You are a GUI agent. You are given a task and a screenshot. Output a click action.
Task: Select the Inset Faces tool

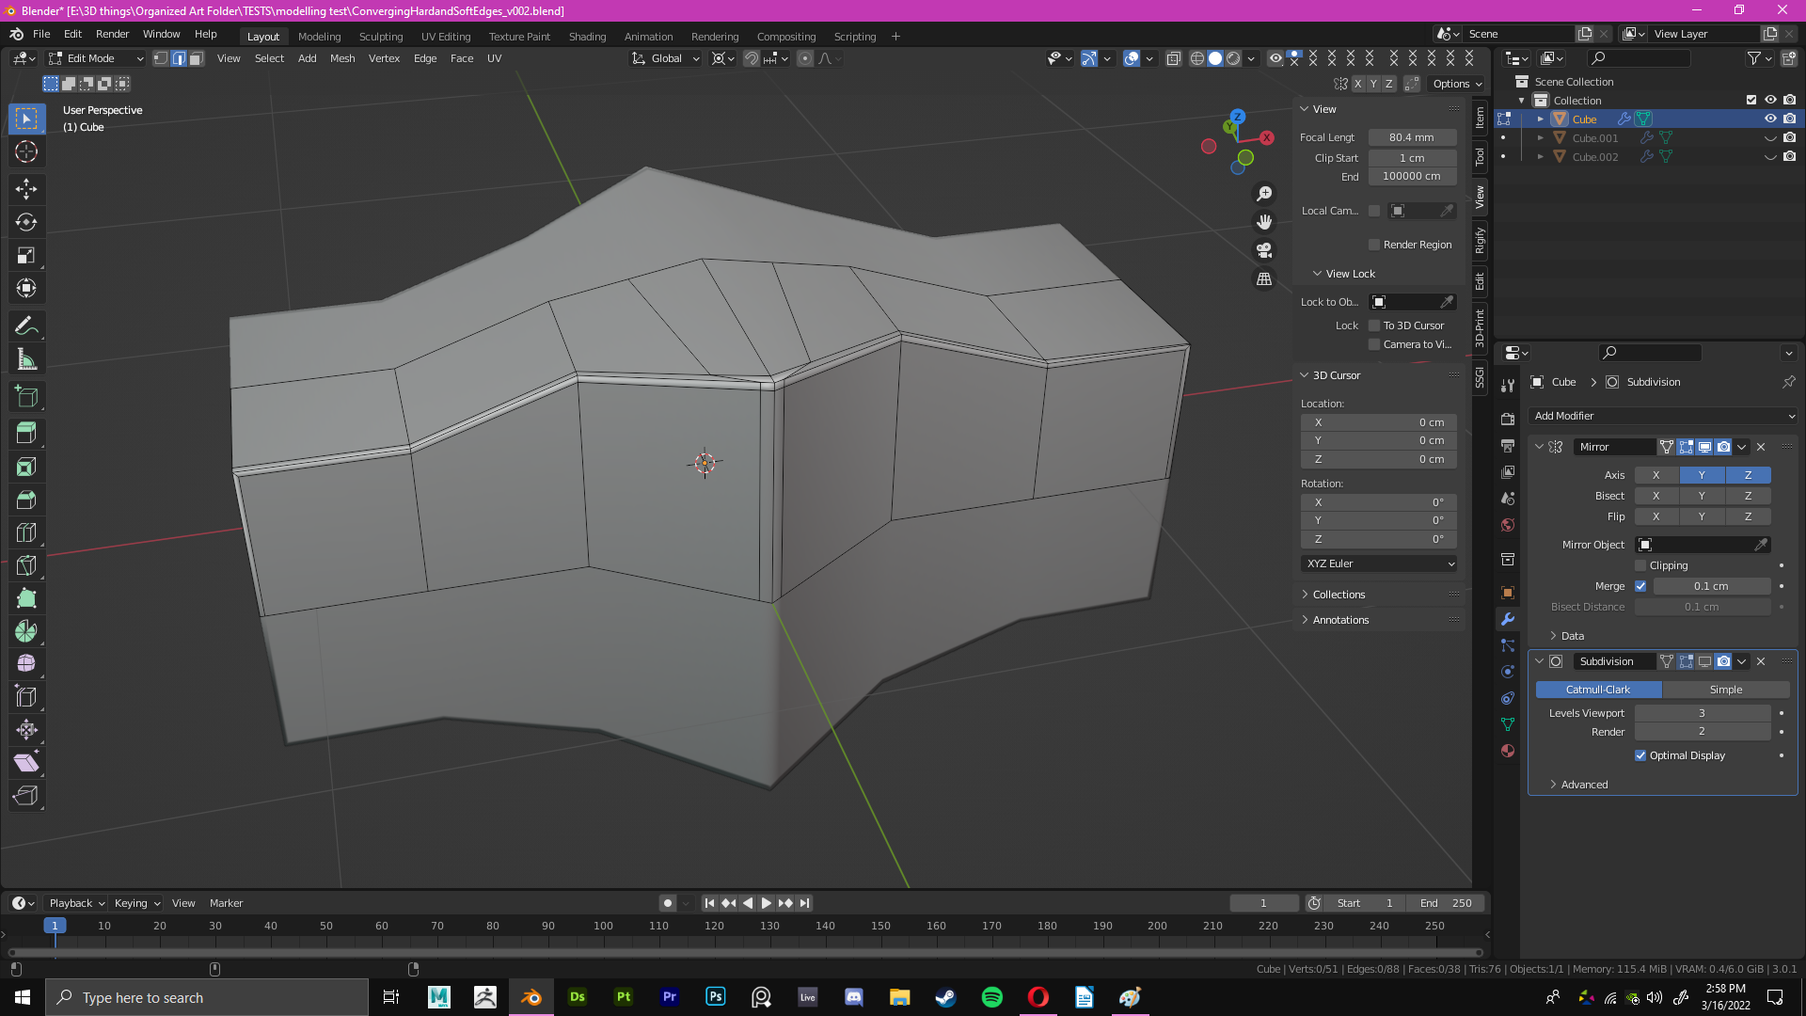26,467
